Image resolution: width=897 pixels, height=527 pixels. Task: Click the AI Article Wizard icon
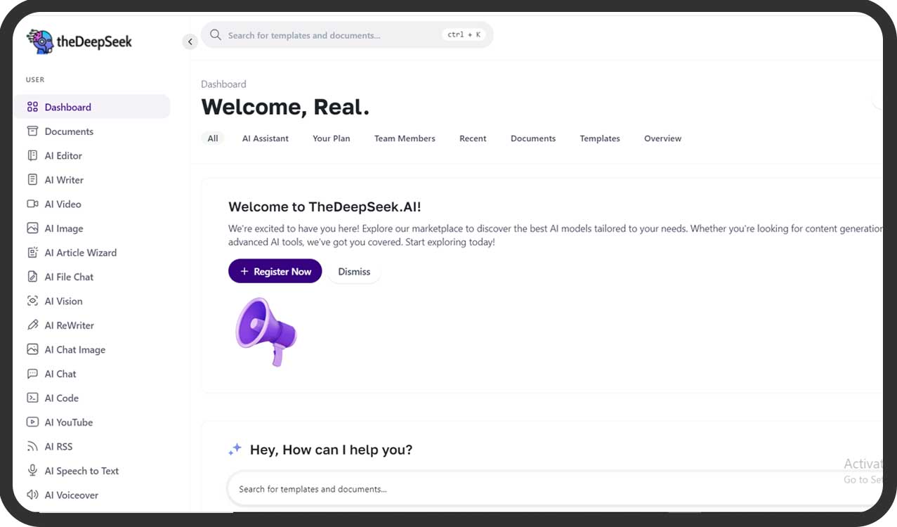tap(32, 252)
